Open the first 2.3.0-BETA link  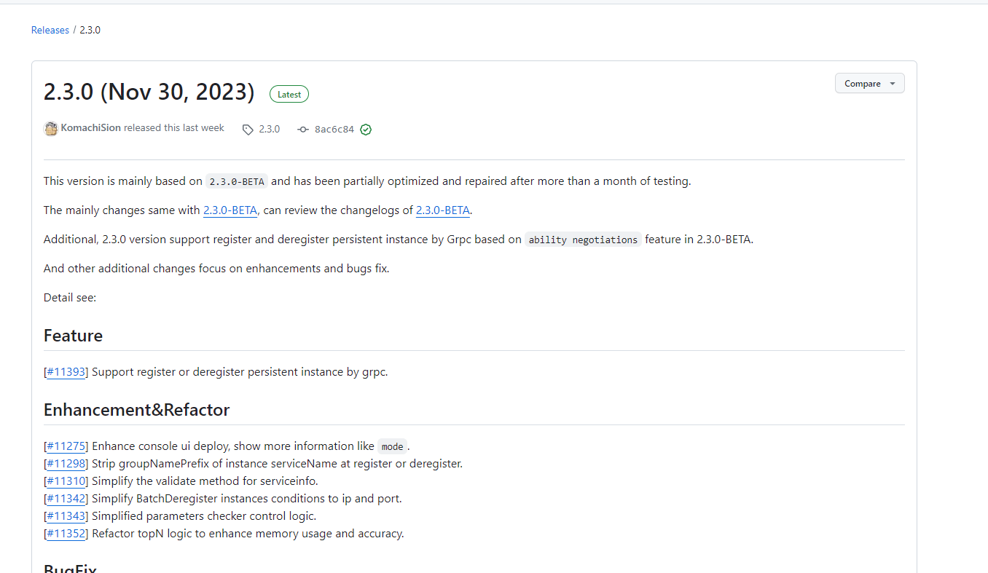click(x=230, y=210)
